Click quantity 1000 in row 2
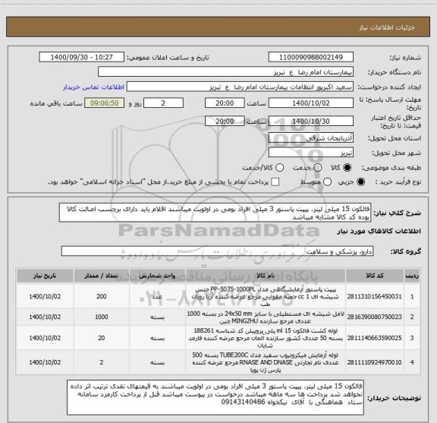This screenshot has height=423, width=437. [x=102, y=317]
